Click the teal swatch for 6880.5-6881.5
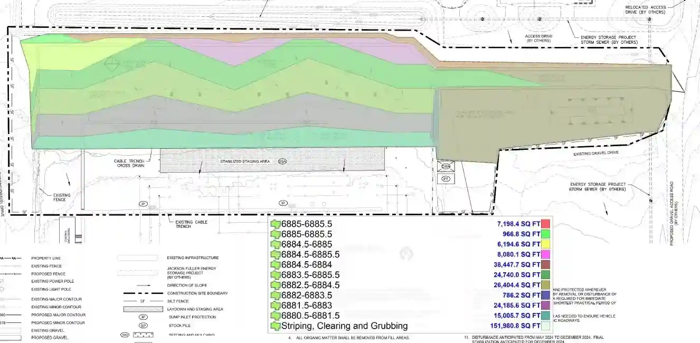Image resolution: width=700 pixels, height=343 pixels. pos(546,316)
